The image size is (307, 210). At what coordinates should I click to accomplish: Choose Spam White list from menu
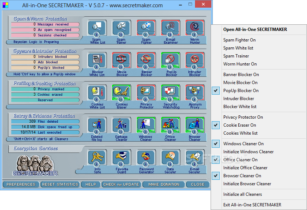click(x=259, y=48)
